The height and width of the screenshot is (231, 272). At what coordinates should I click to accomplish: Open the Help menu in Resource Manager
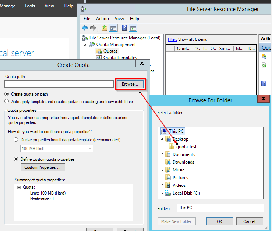click(x=134, y=19)
